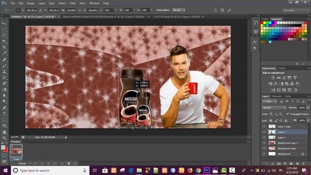Toggle Propagate Frame 1 checkbox
Viewport: 311px width, 175px height.
[x=287, y=114]
